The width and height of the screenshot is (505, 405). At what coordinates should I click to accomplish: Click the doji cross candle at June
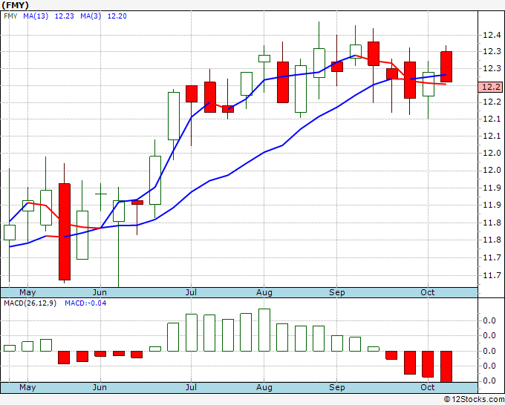point(101,194)
